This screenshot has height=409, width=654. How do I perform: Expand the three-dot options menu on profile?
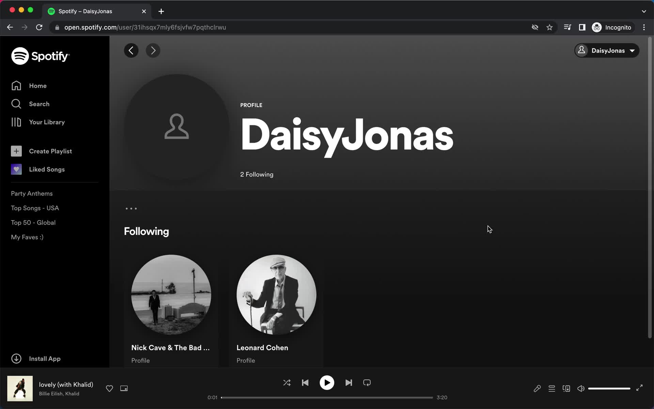point(131,208)
